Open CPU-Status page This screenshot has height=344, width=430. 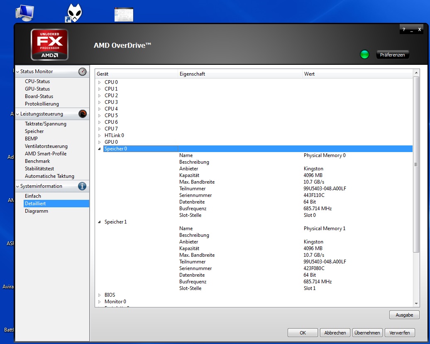(37, 81)
